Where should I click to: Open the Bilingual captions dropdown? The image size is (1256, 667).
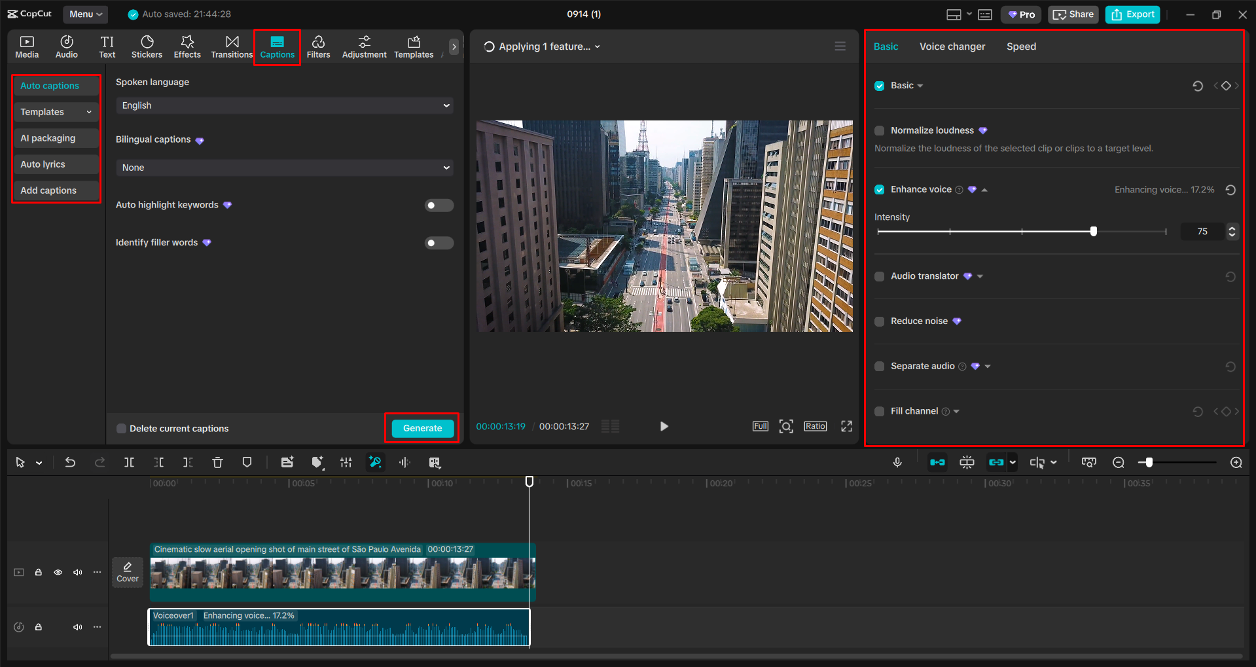click(x=284, y=168)
